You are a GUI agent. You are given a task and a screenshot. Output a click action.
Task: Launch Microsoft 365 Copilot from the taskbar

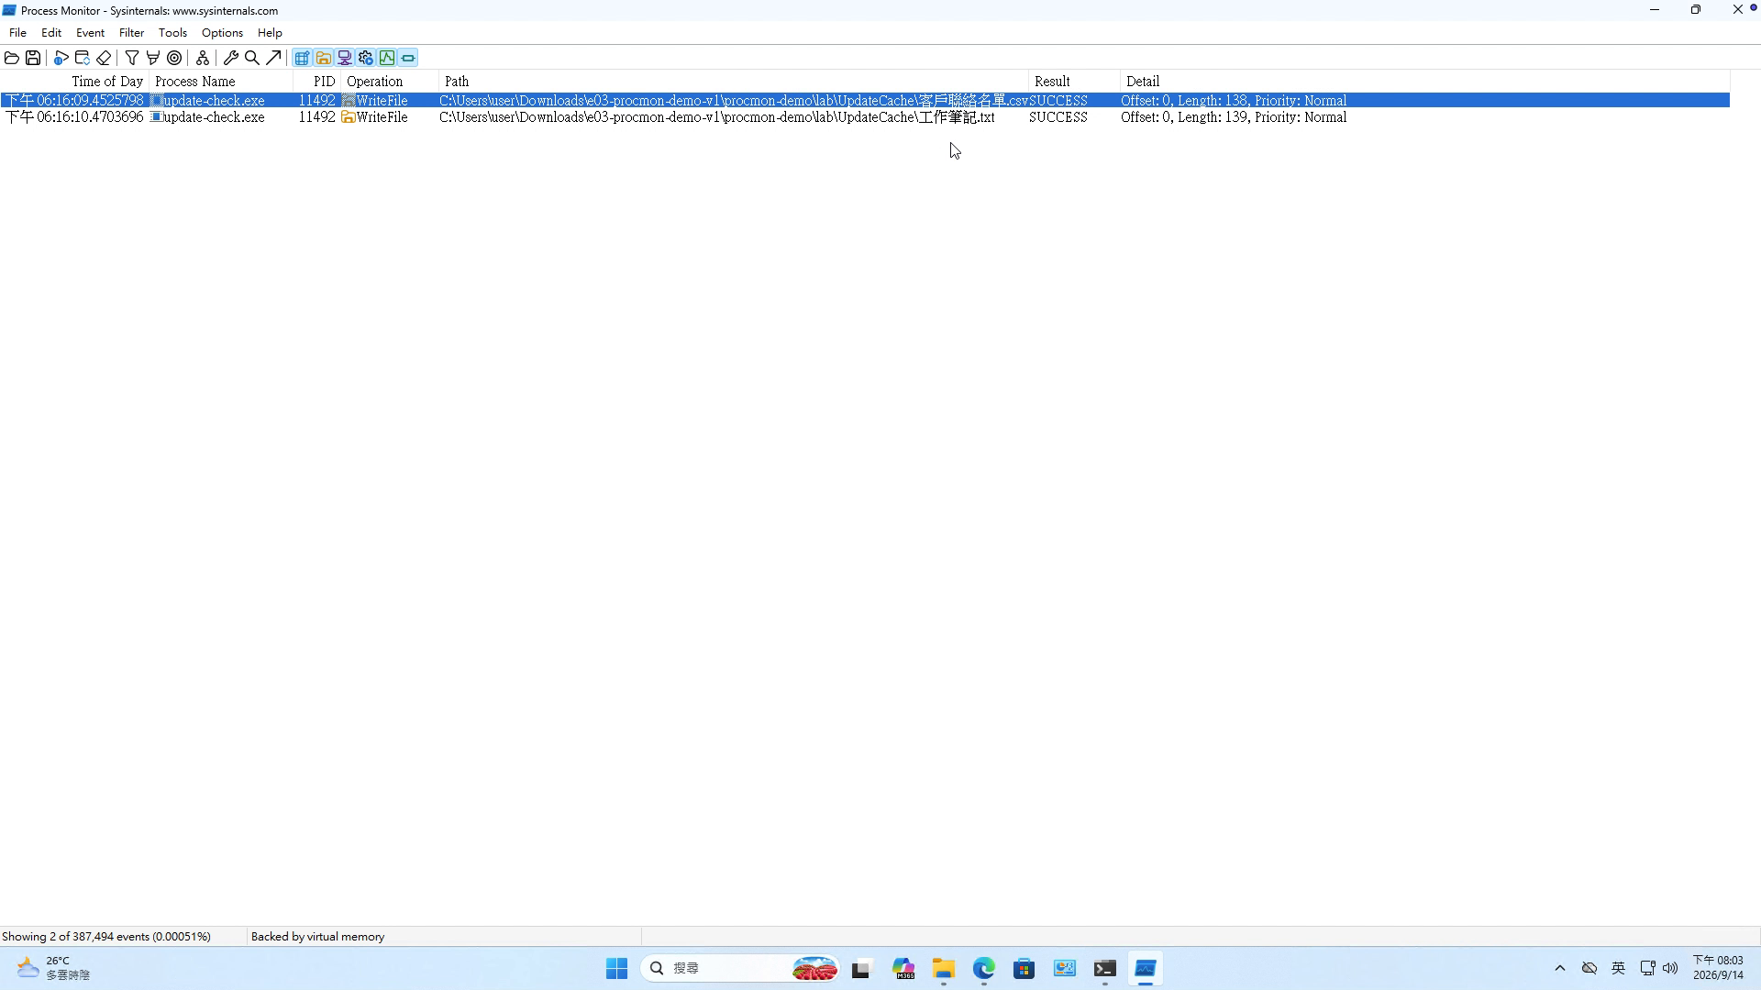903,969
